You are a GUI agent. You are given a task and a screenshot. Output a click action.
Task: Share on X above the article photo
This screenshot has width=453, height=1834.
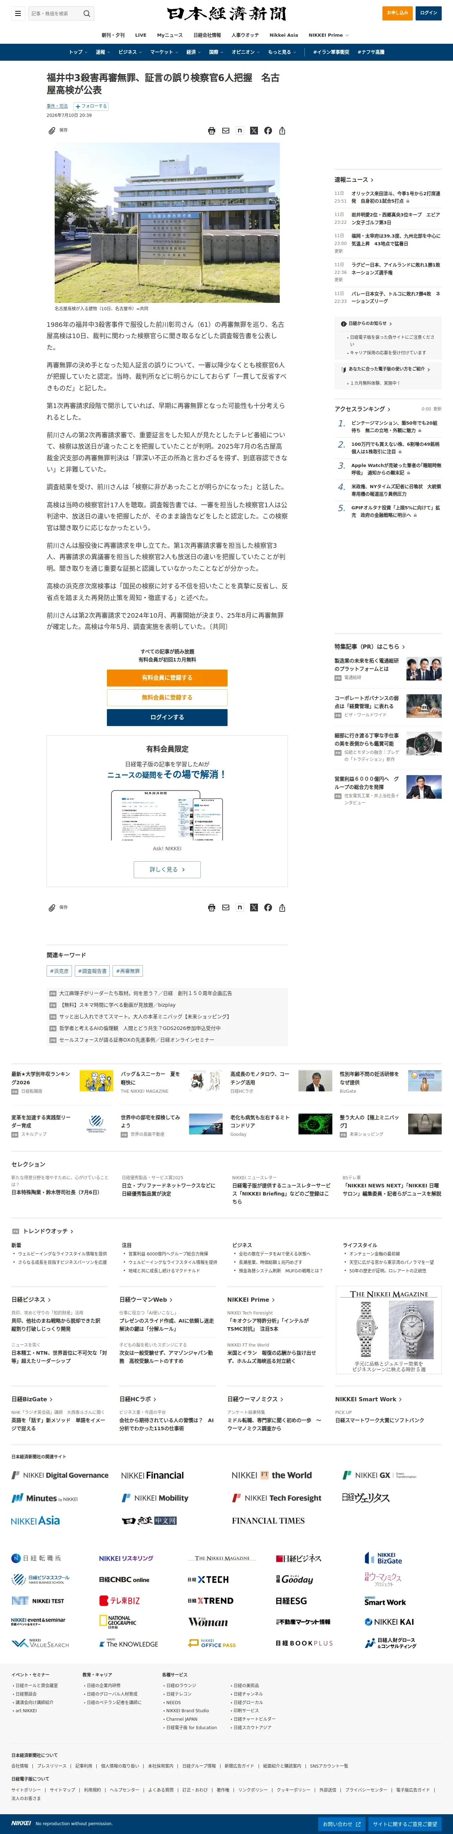tap(254, 131)
